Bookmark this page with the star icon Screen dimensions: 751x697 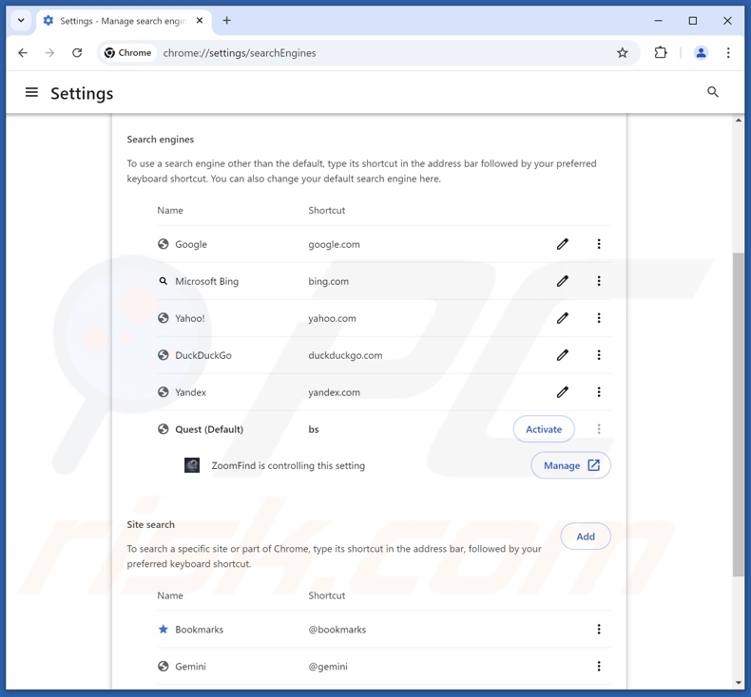pyautogui.click(x=622, y=52)
